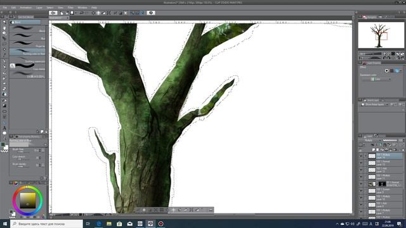Hide Layer 7 with its eye icon
The width and height of the screenshot is (406, 228).
click(x=361, y=212)
